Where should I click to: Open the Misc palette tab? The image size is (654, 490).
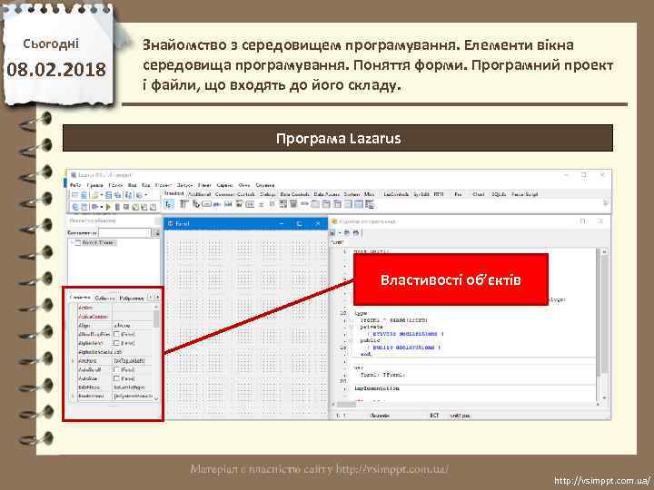click(x=369, y=194)
